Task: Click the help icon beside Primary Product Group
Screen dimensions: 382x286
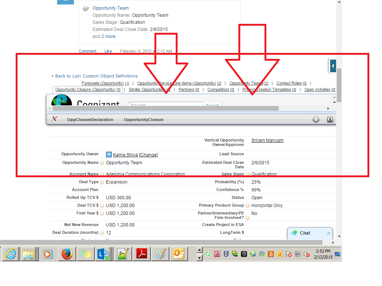Action: coord(248,206)
